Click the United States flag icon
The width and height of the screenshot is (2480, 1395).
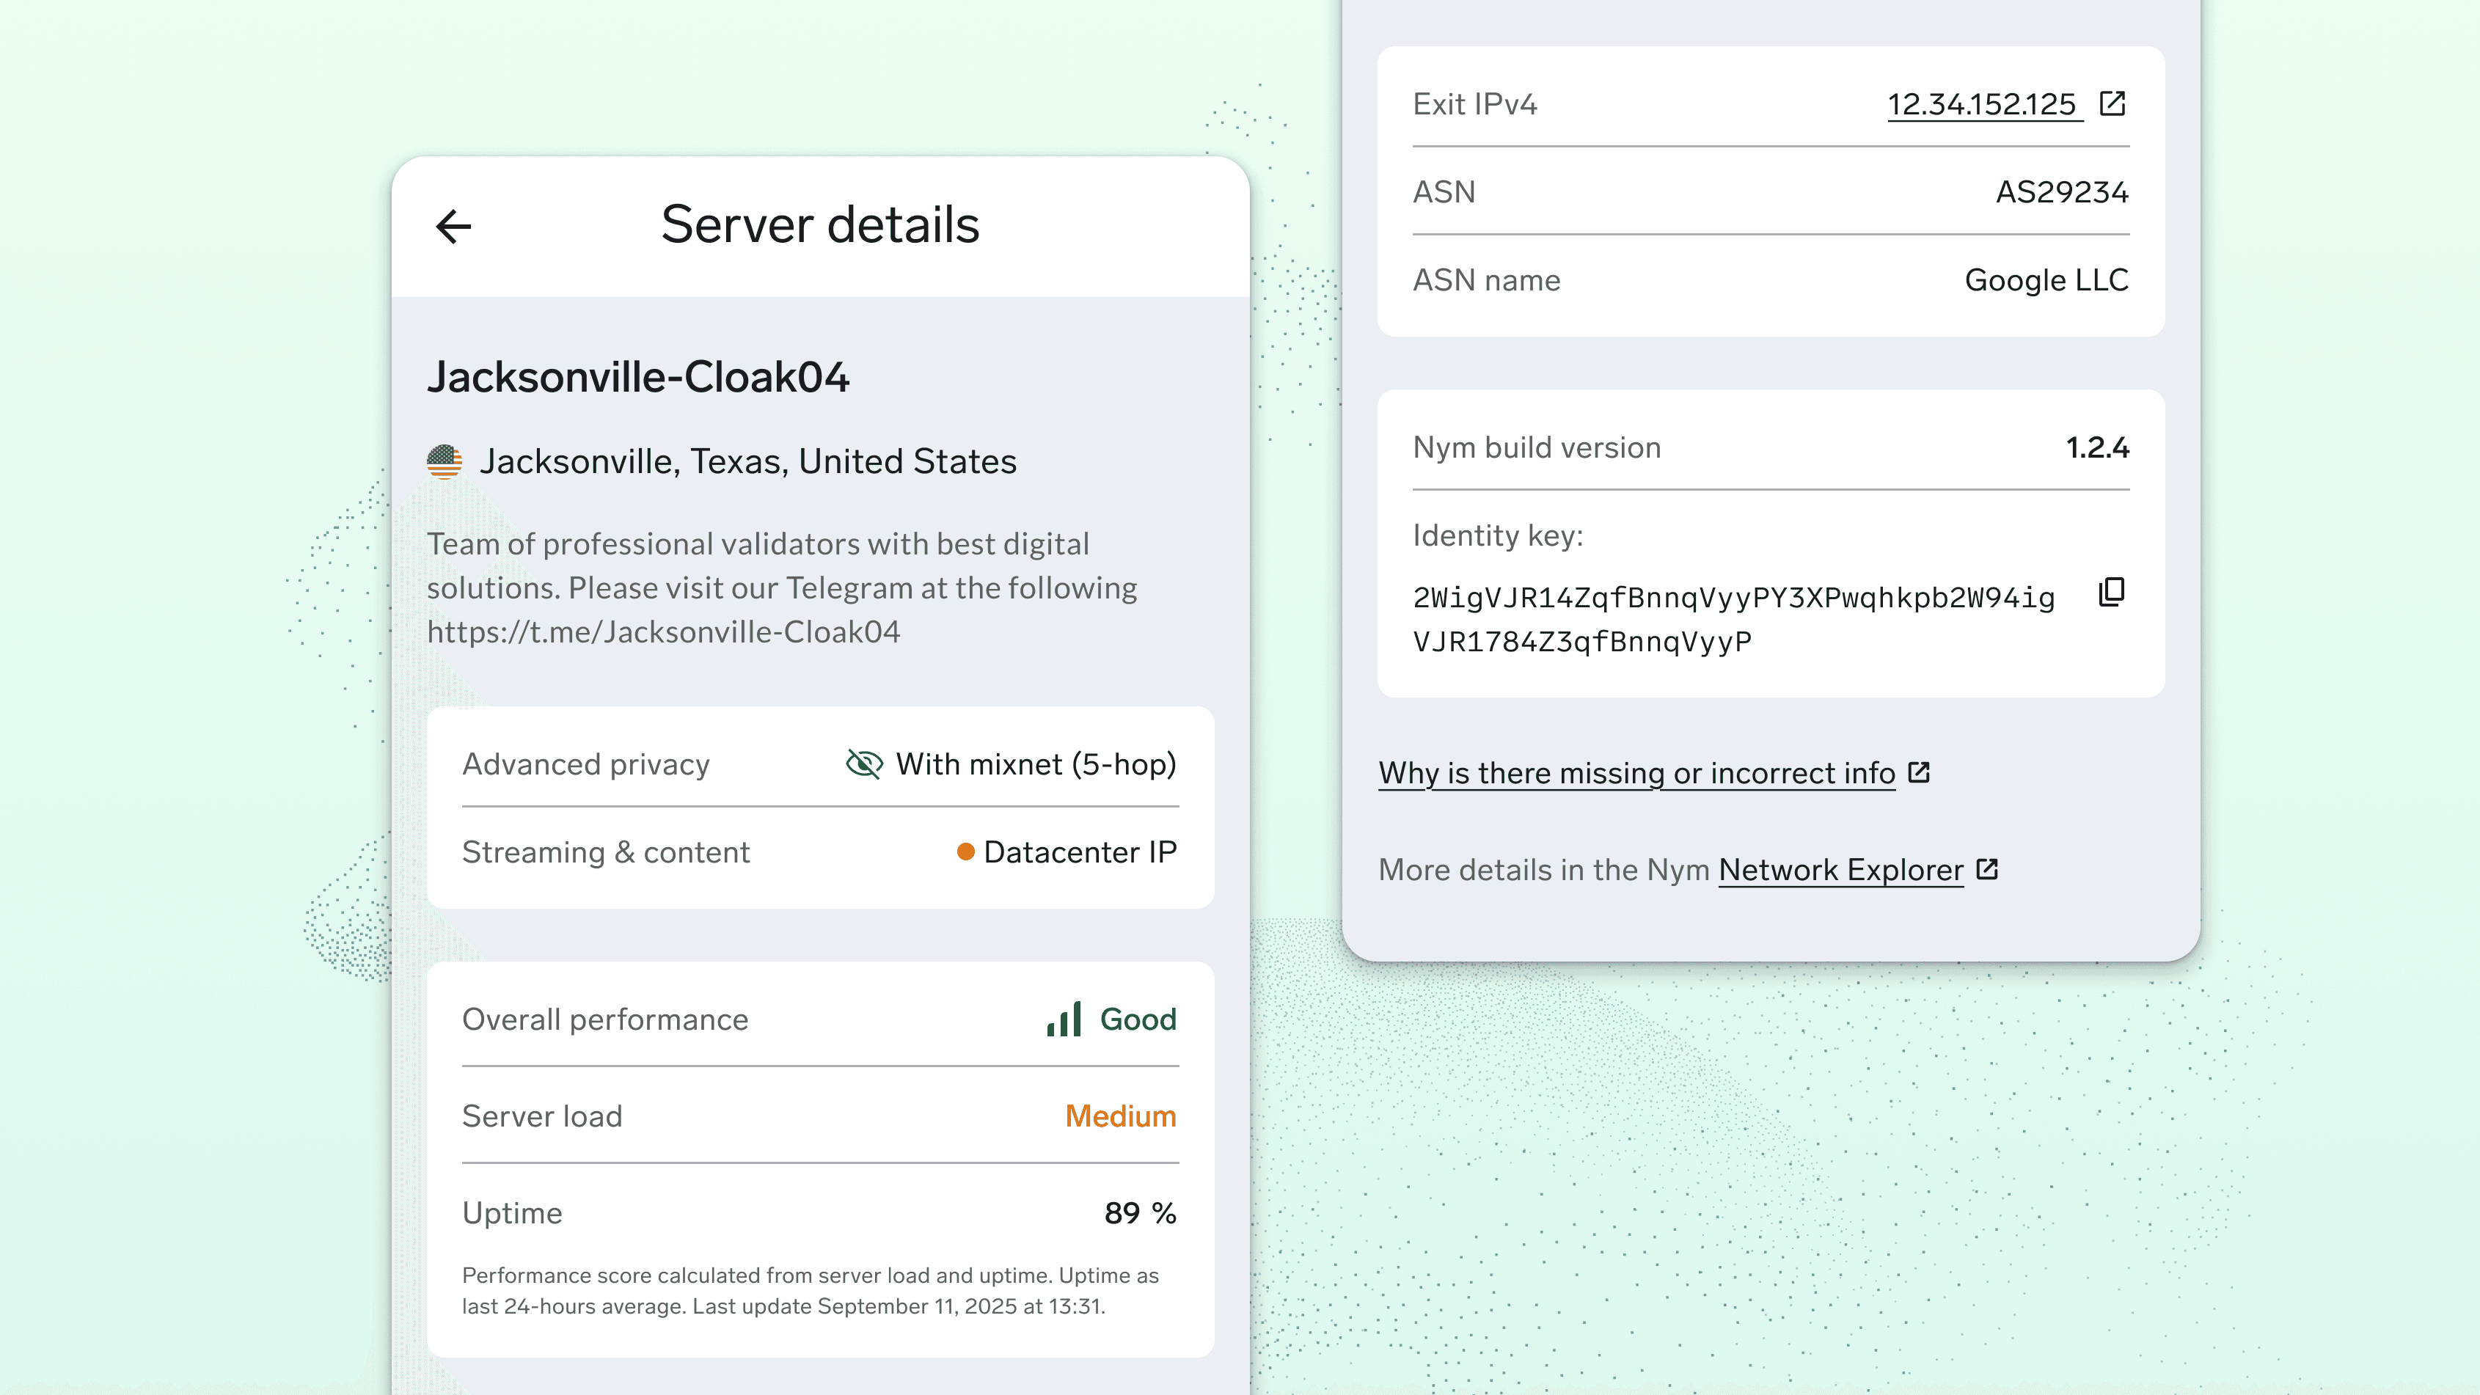[x=444, y=462]
